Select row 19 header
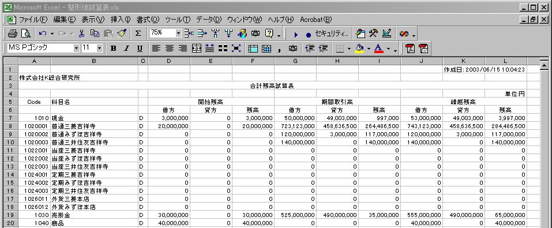 pyautogui.click(x=11, y=215)
